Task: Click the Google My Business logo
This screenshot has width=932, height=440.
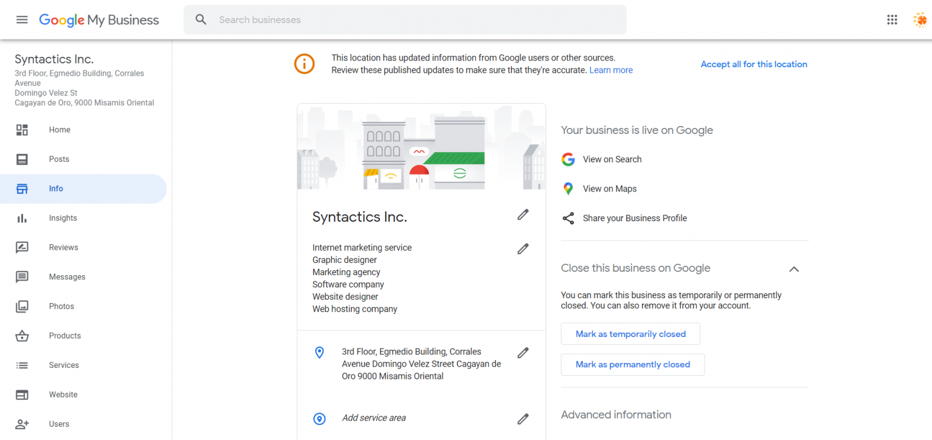Action: (x=99, y=20)
